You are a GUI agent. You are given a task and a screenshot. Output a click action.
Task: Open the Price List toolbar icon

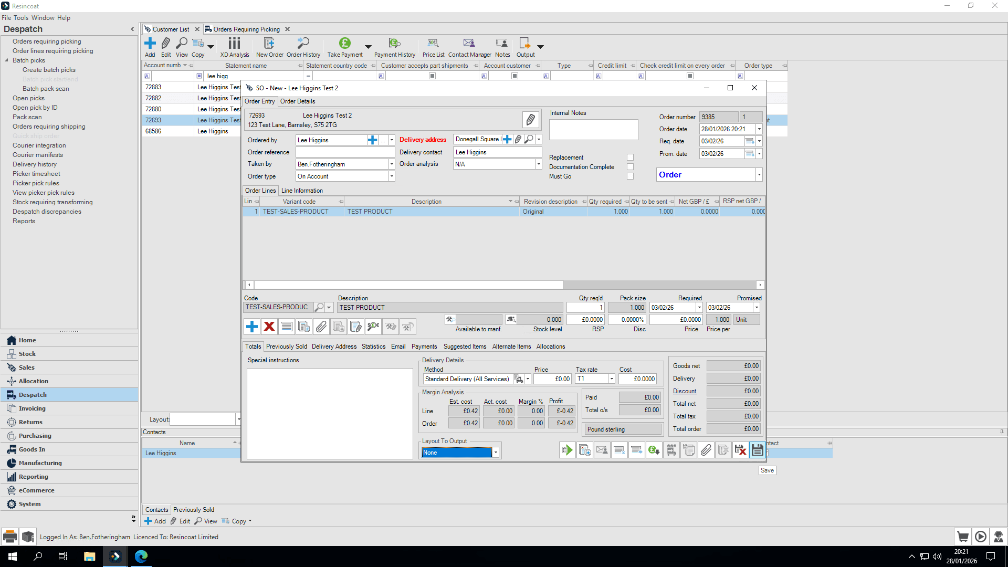point(433,47)
